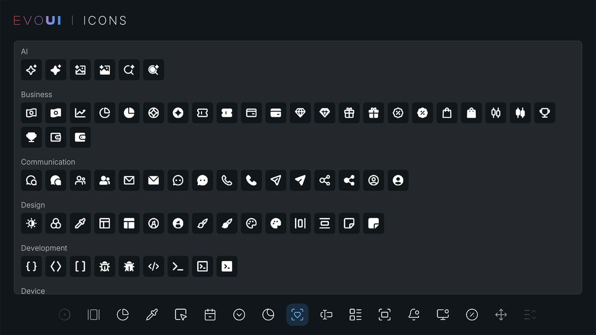
Task: Pick the outline image-with-sparkle AI icon
Action: pyautogui.click(x=80, y=70)
